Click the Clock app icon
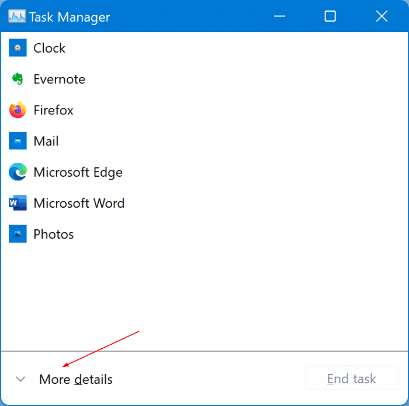The image size is (409, 406). 18,48
